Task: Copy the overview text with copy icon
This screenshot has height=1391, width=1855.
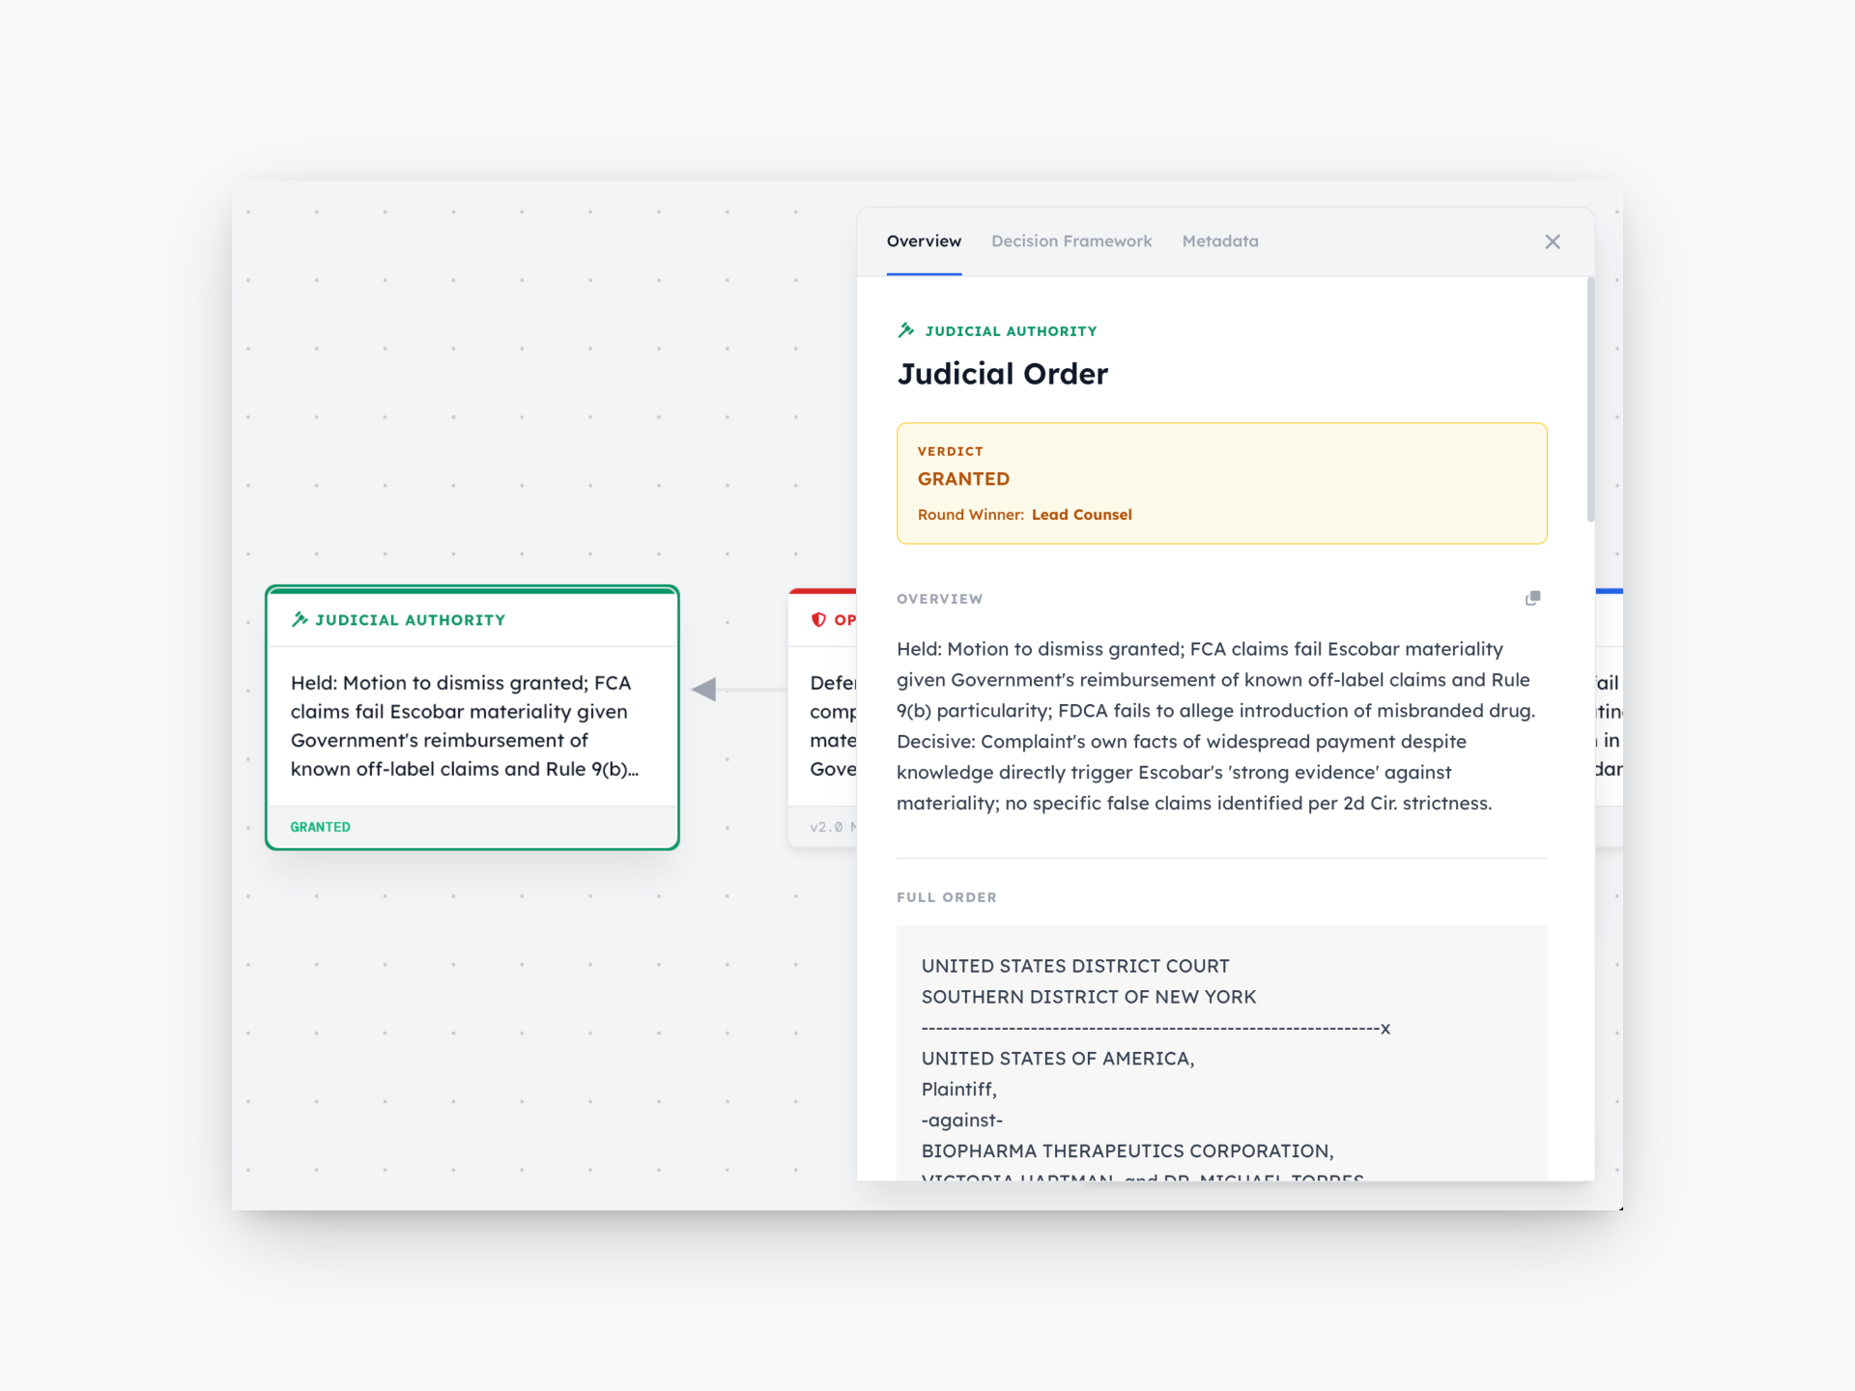Action: [1532, 599]
